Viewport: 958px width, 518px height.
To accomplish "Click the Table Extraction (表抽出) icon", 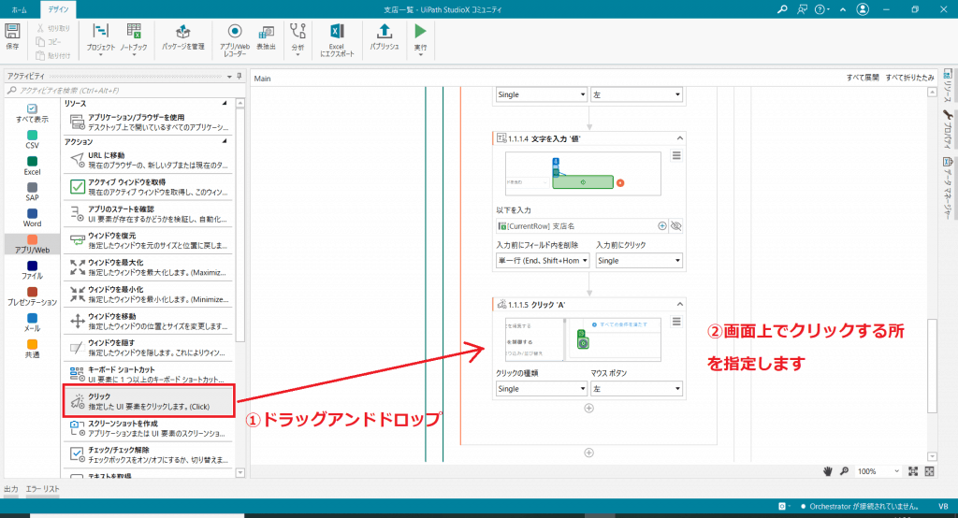I will (x=266, y=36).
